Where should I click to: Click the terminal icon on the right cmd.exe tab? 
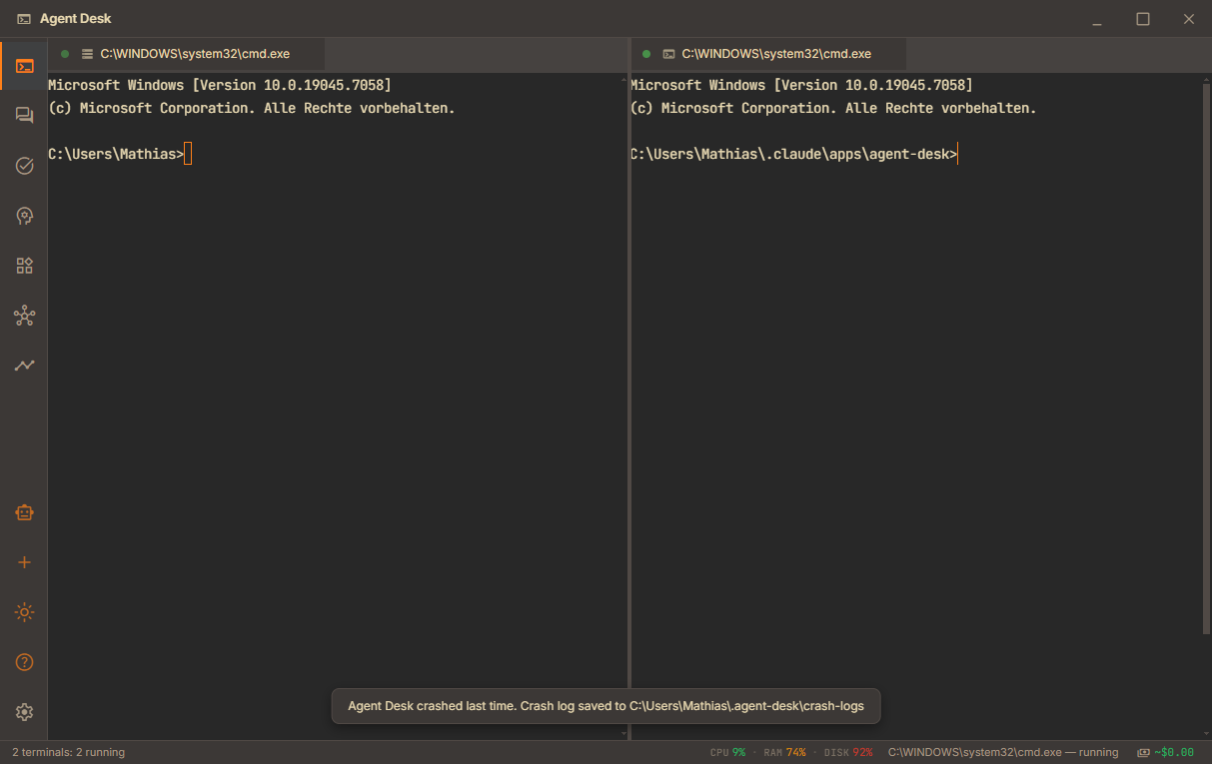point(669,54)
